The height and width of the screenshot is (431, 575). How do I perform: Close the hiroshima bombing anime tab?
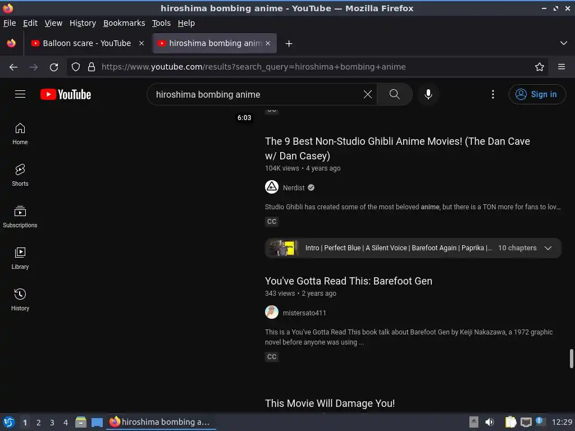(x=268, y=43)
